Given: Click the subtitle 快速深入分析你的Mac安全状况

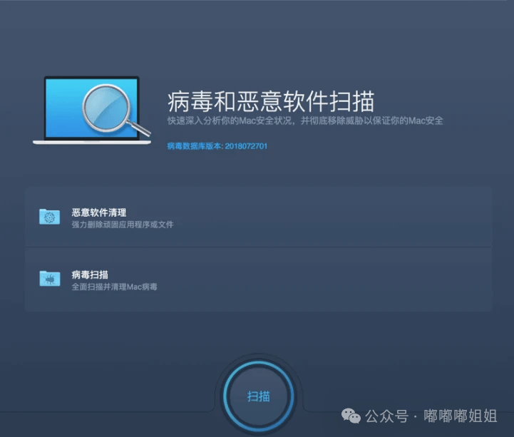Looking at the screenshot, I should [x=230, y=120].
